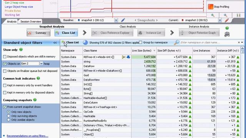Open the Baseline snapshot dropdown arrow
Viewport: 246px width, 138px height.
pos(116,20)
